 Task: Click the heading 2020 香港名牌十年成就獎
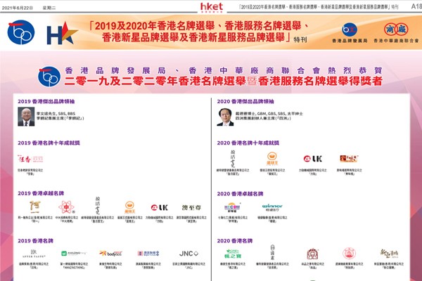point(248,143)
